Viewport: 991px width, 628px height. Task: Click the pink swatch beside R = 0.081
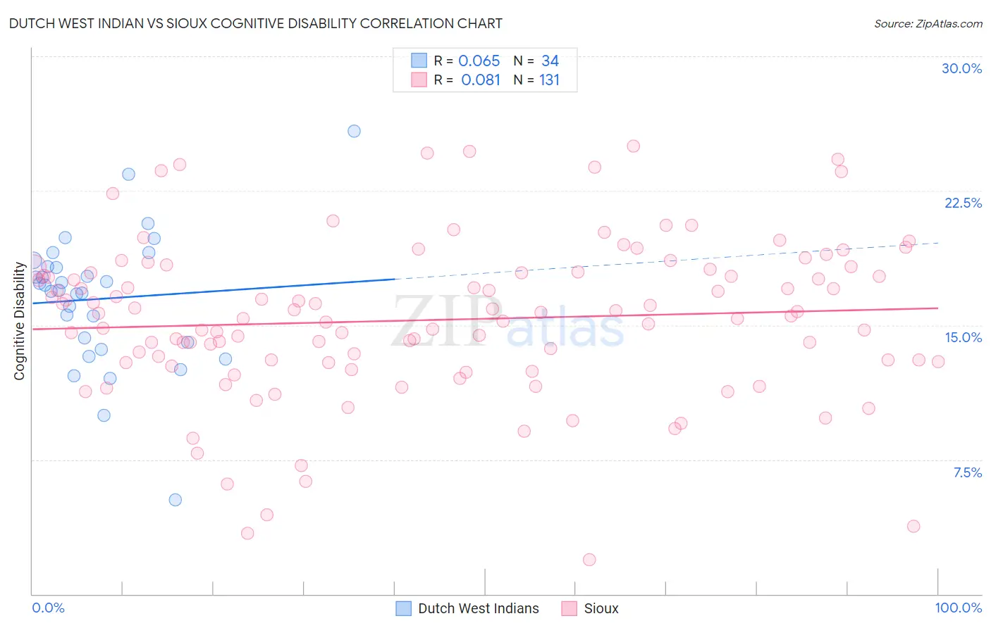coord(419,80)
